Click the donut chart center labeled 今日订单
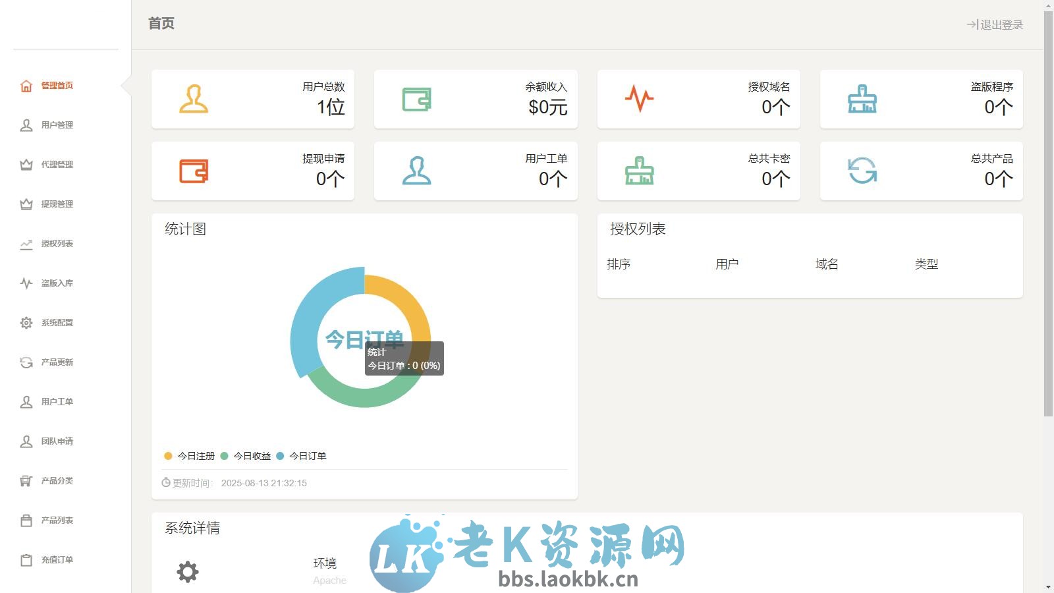Viewport: 1054px width, 593px height. coord(365,336)
